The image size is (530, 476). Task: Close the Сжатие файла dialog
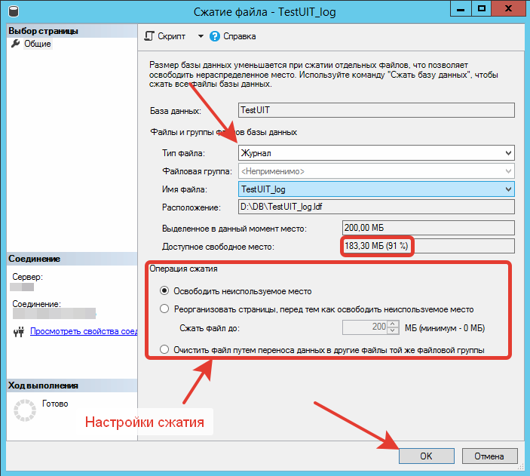pos(508,8)
